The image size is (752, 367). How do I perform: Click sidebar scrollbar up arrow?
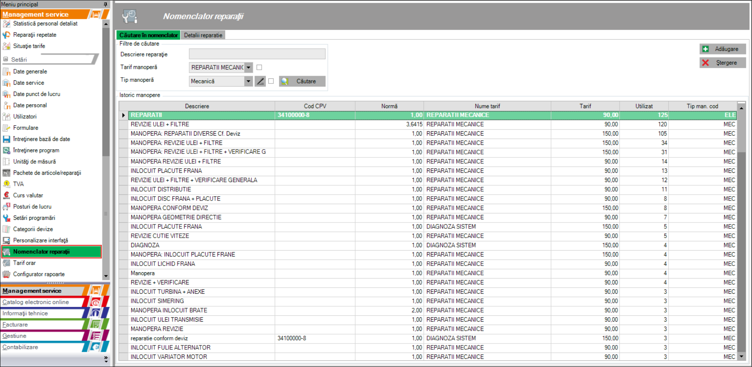point(106,24)
